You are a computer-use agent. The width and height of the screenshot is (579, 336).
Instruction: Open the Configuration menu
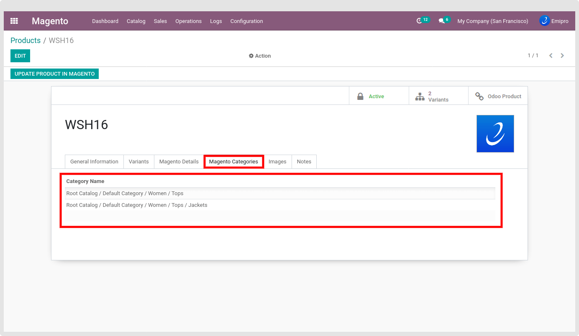[246, 21]
